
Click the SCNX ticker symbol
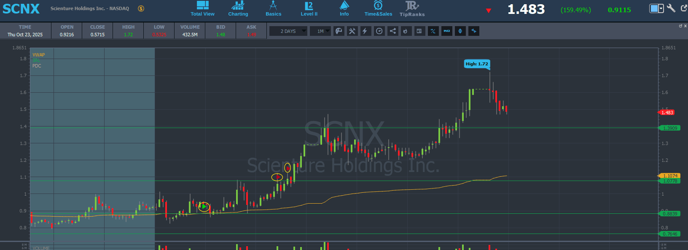click(21, 9)
